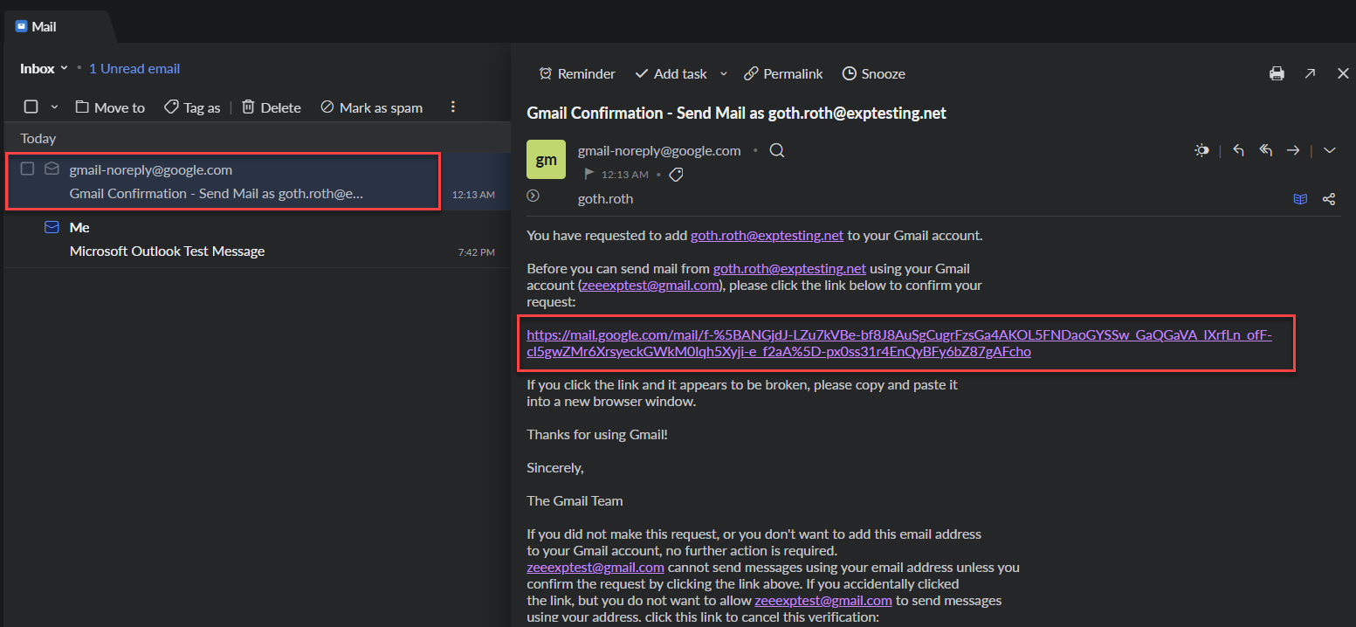Open the Add task dropdown arrow
The height and width of the screenshot is (627, 1356).
(x=723, y=74)
